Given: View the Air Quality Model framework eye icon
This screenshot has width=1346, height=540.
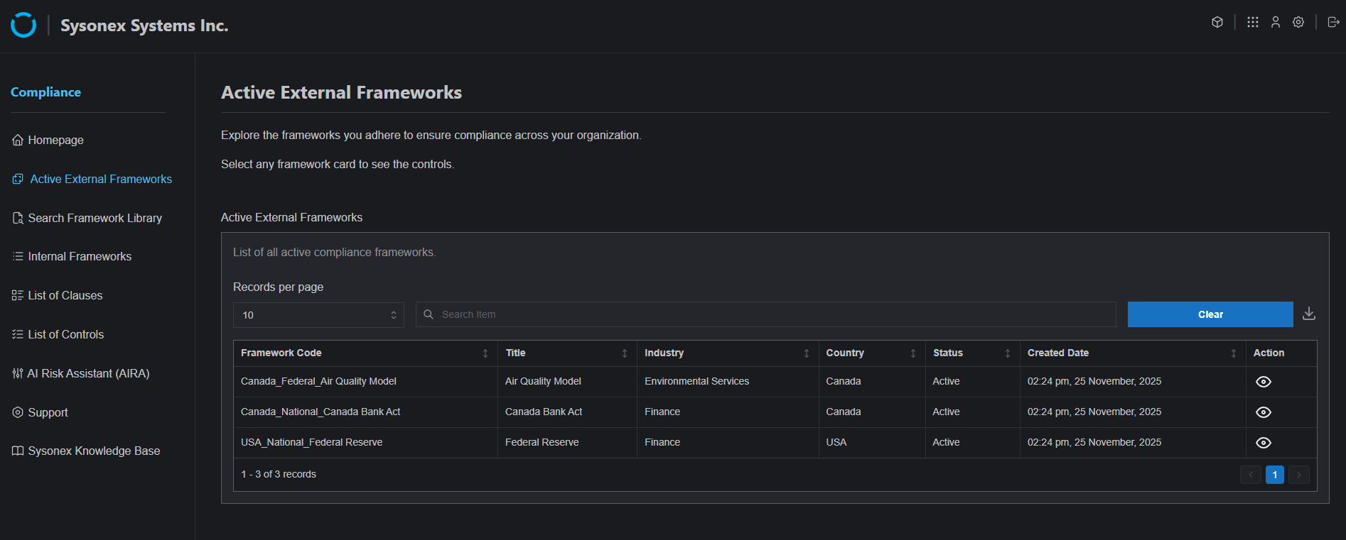Looking at the screenshot, I should click(x=1263, y=382).
